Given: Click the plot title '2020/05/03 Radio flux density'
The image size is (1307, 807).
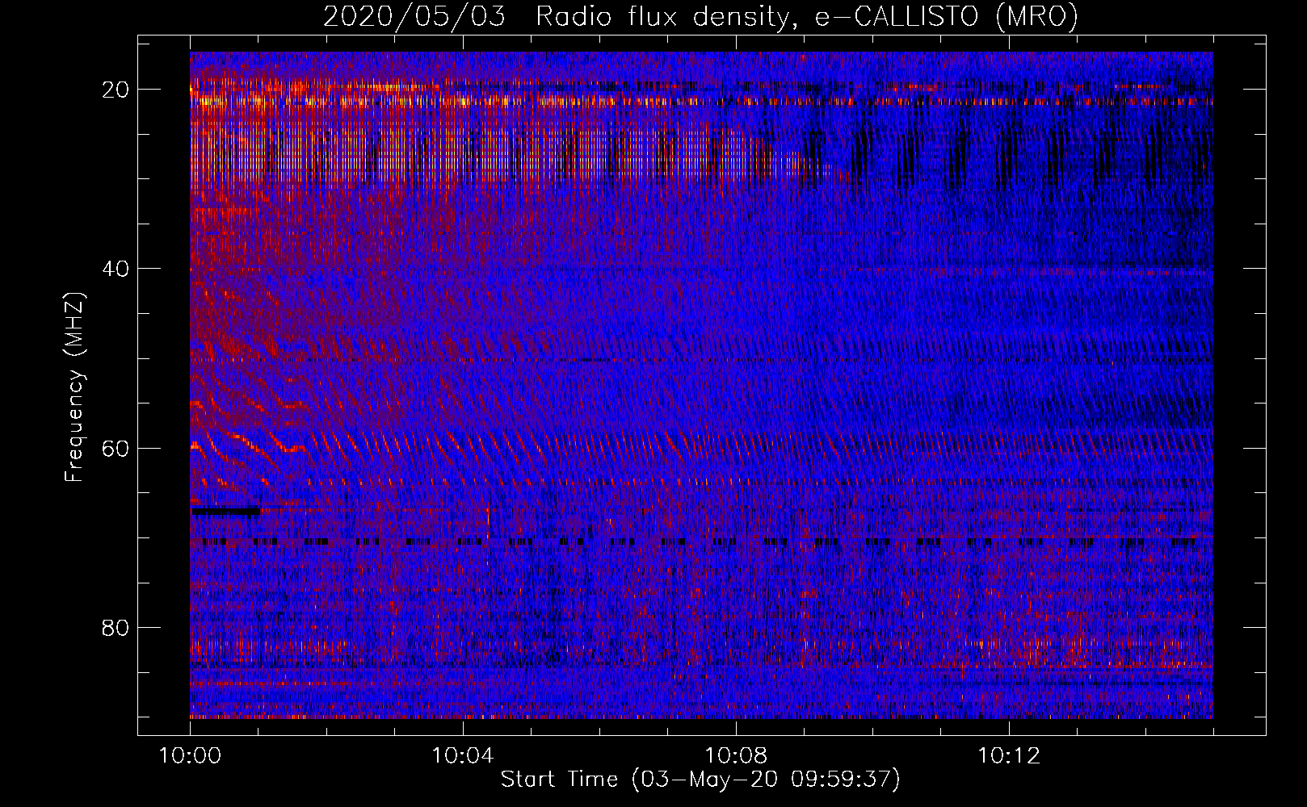Looking at the screenshot, I should tap(700, 16).
